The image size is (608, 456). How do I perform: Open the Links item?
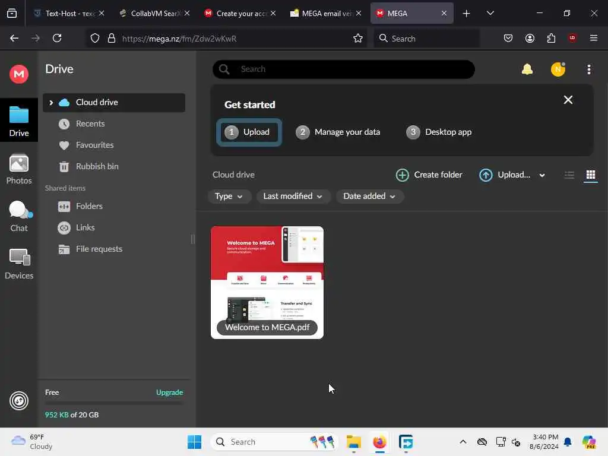tap(85, 227)
